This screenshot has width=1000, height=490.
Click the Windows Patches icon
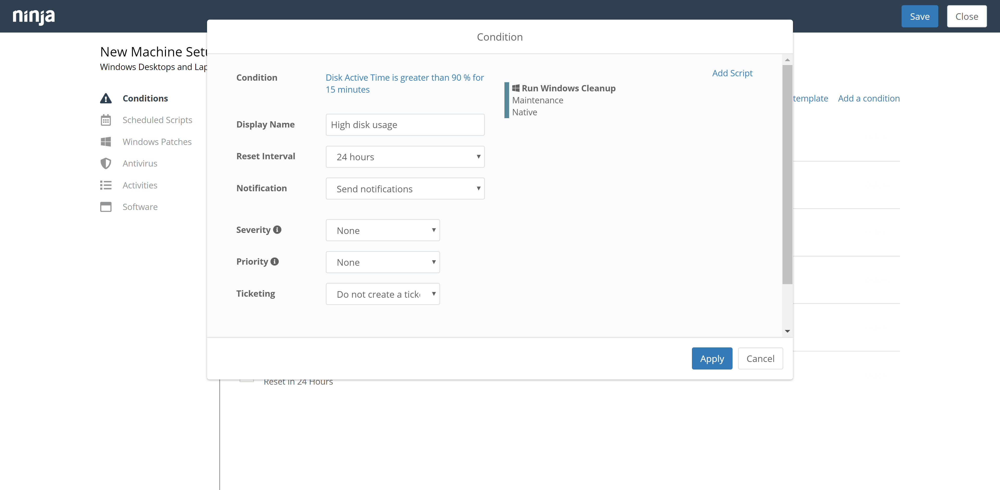click(106, 142)
